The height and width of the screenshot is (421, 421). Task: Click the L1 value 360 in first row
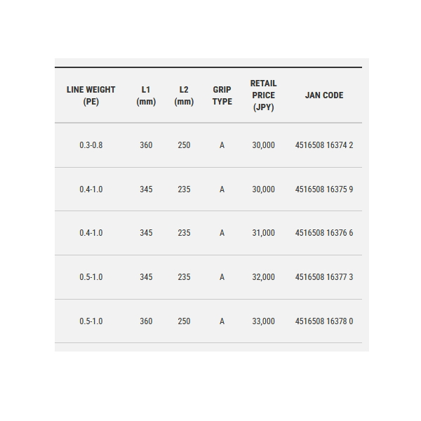coord(146,145)
